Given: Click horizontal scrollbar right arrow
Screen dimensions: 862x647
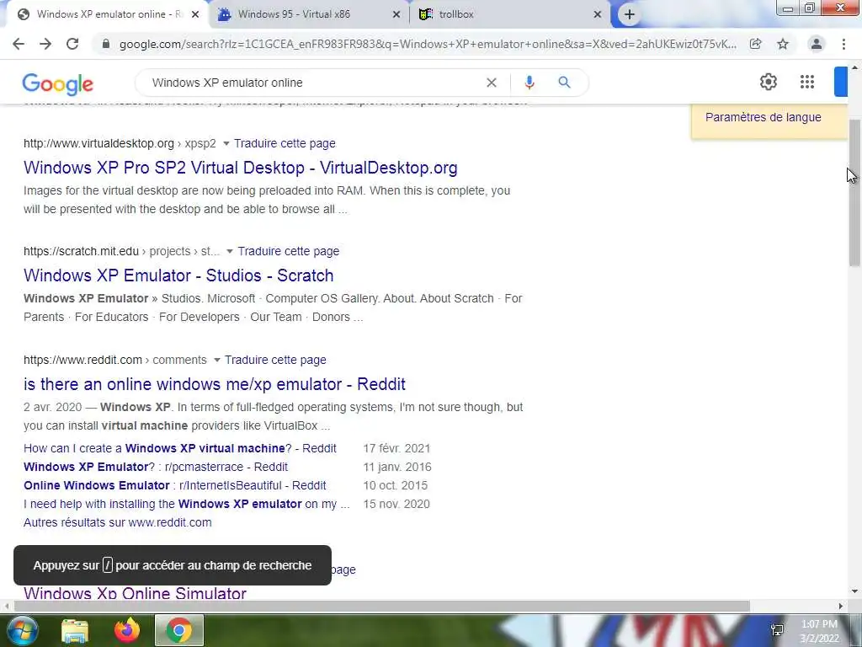Looking at the screenshot, I should [841, 606].
